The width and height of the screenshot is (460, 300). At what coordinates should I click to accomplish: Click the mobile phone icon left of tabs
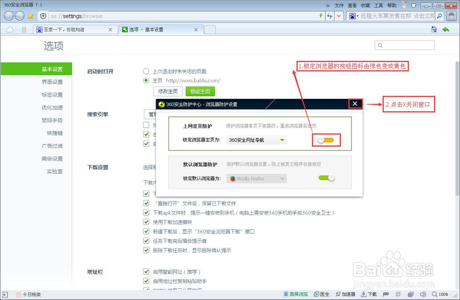click(x=24, y=29)
